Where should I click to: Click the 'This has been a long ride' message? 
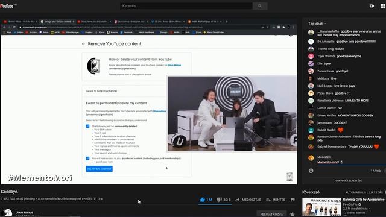pos(349,139)
